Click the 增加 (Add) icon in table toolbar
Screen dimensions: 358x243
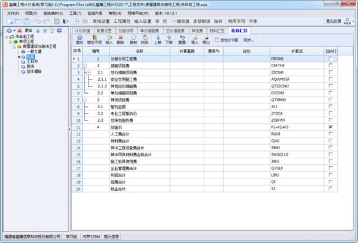(x=79, y=38)
